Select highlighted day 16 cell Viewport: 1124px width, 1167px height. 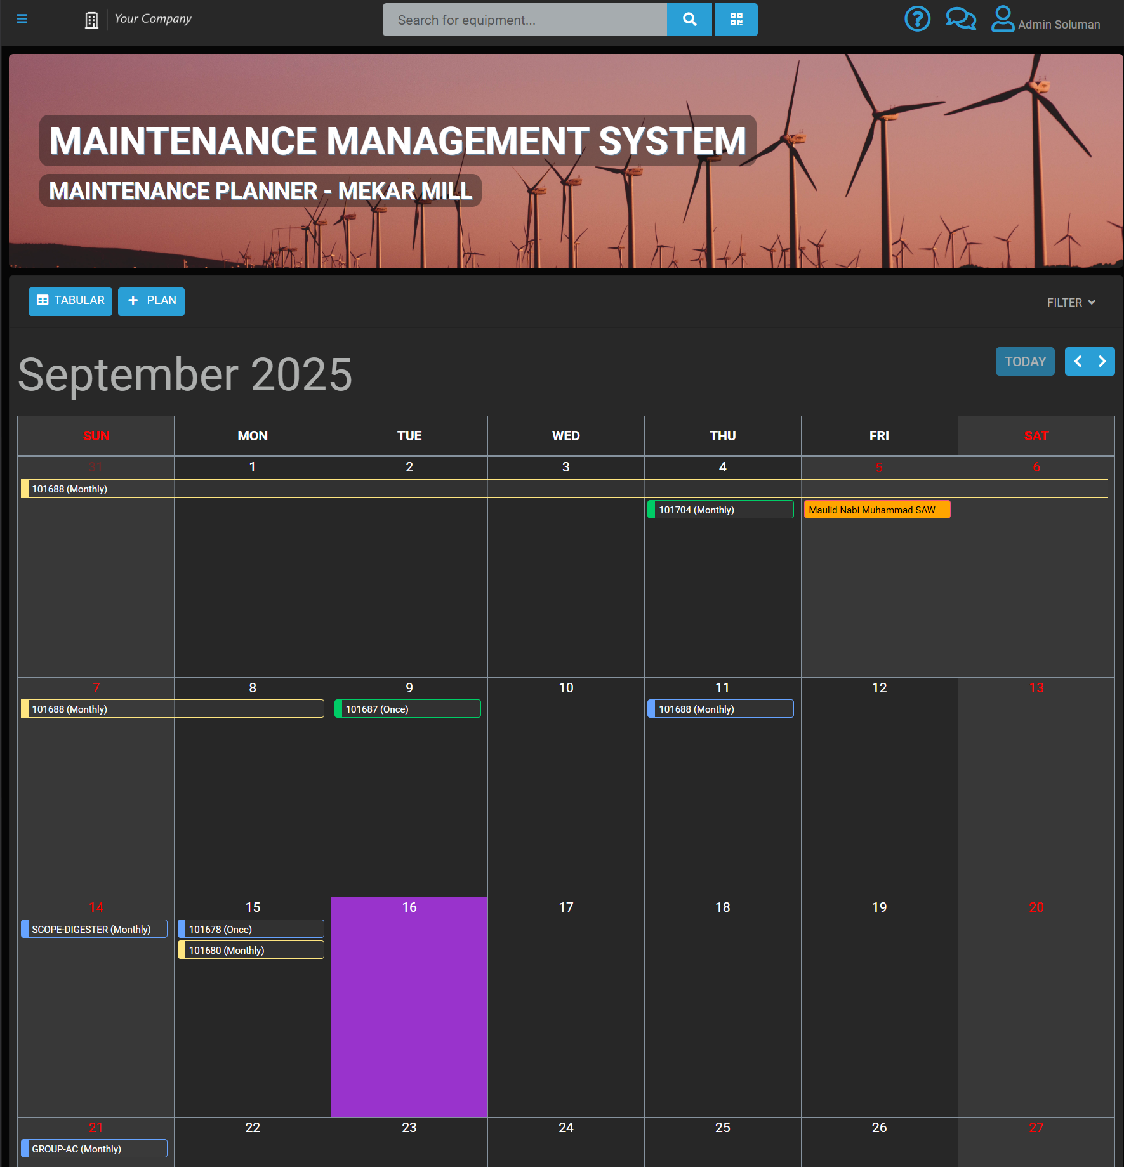click(x=409, y=1015)
